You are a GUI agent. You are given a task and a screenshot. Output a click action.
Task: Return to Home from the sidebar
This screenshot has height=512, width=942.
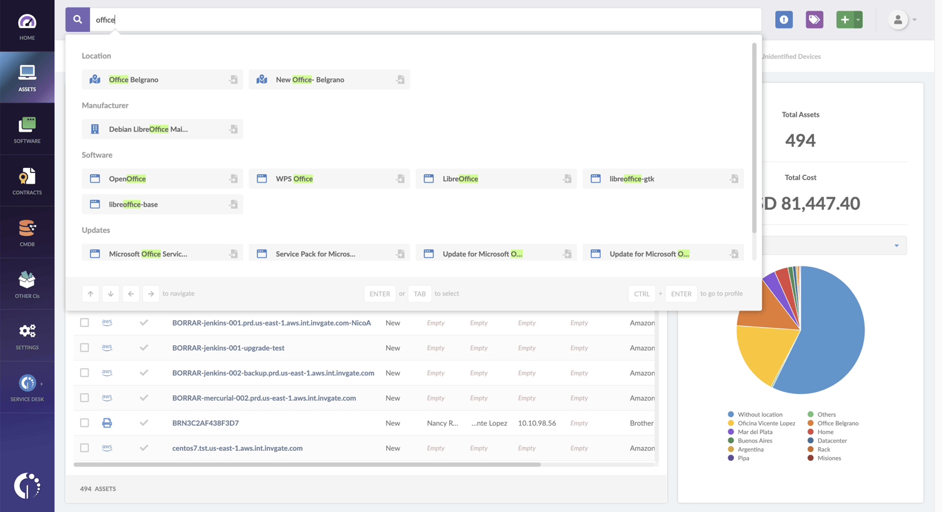click(27, 25)
